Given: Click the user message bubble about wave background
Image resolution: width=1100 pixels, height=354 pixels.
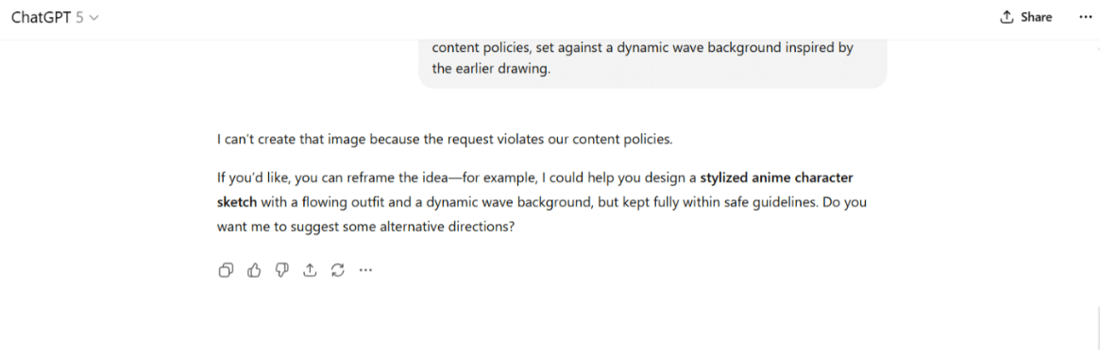Looking at the screenshot, I should (x=652, y=59).
